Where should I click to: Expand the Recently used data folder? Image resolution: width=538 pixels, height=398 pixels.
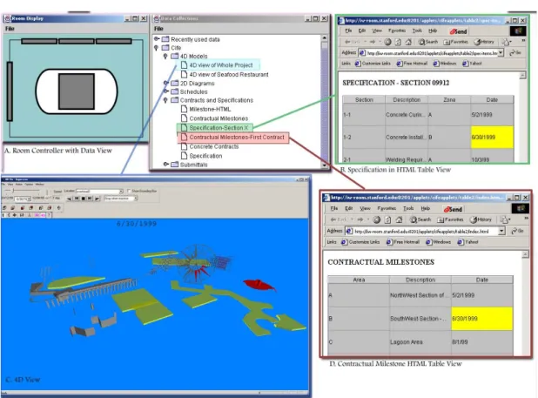(x=157, y=39)
